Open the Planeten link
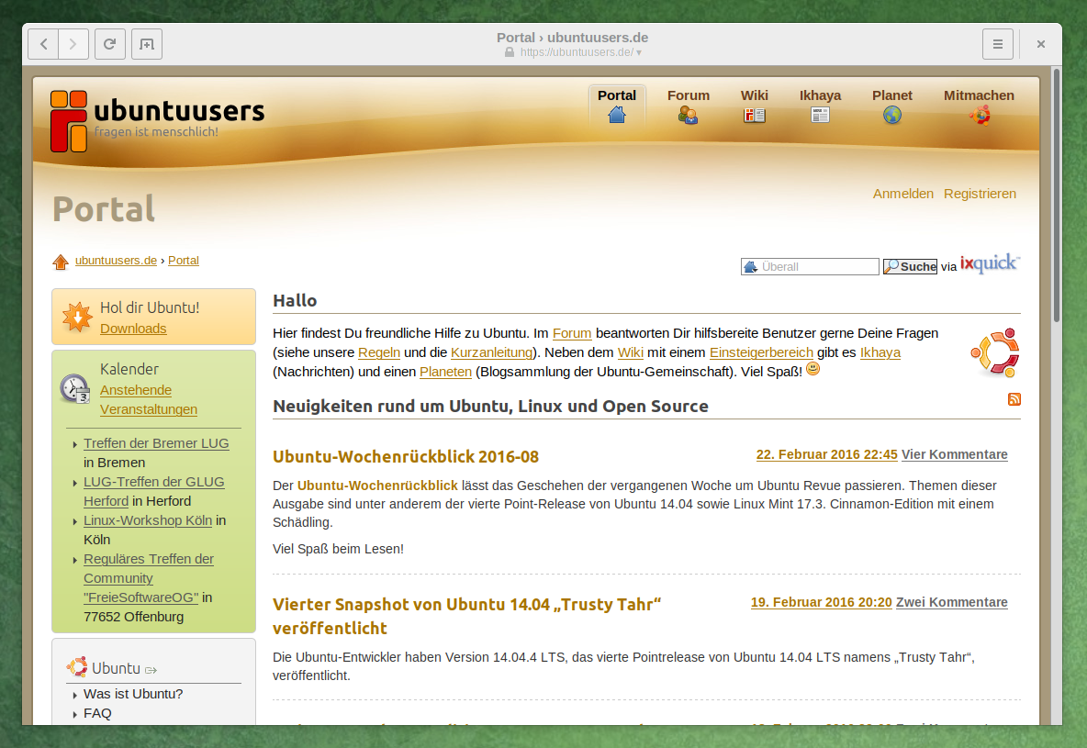Screen dimensions: 1087x748 (446, 373)
